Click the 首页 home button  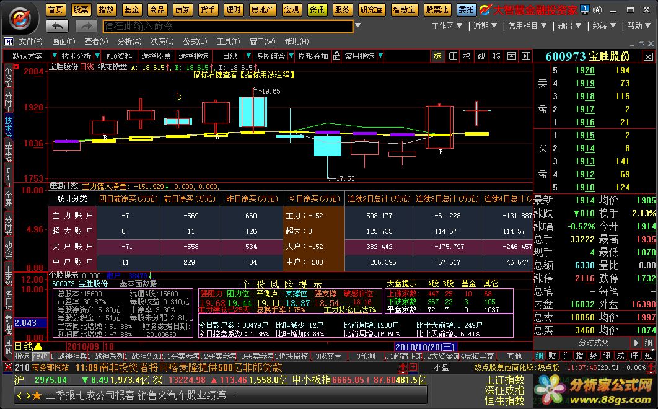click(x=55, y=9)
